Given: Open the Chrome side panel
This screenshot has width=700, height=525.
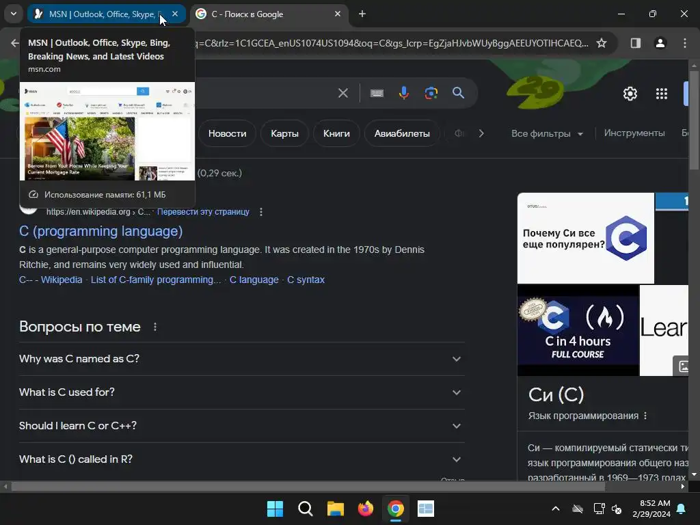Looking at the screenshot, I should click(x=635, y=43).
